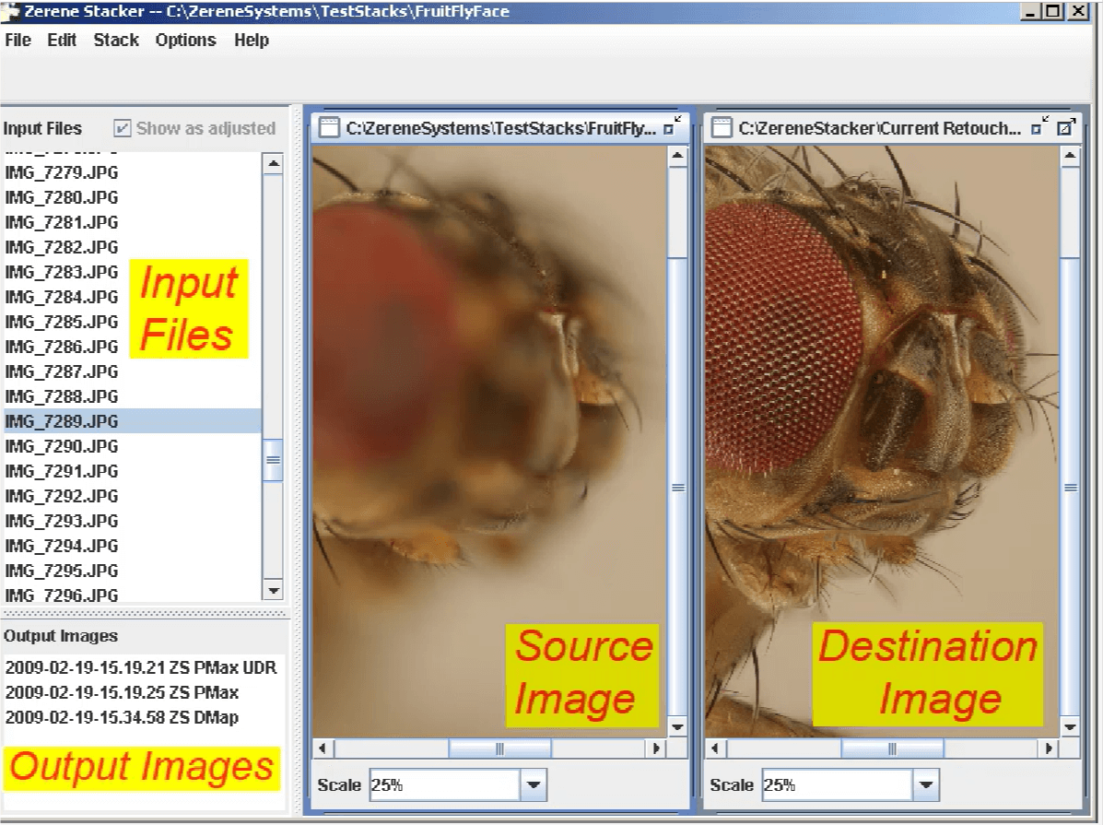1103x825 pixels.
Task: Select IMG_7287.JPG in Input Files
Action: 133,371
